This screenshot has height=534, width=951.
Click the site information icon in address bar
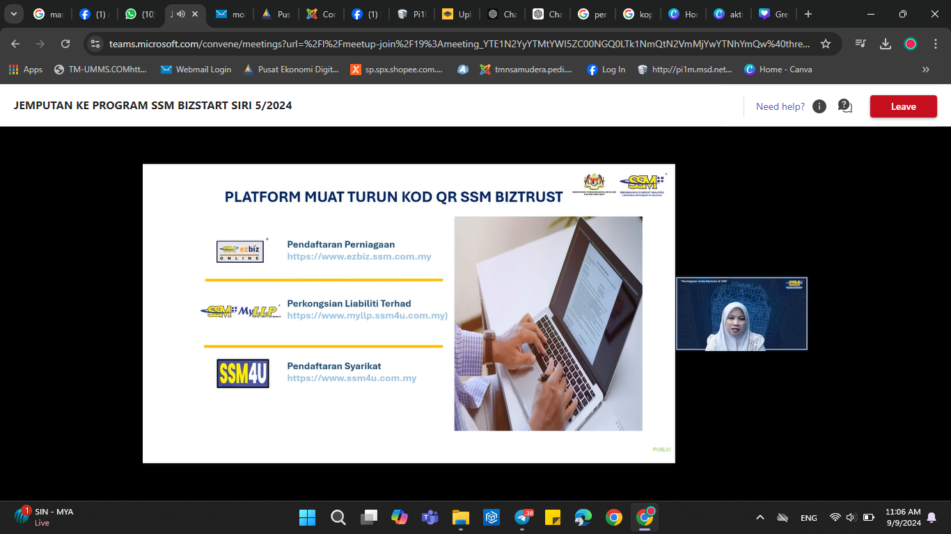96,44
